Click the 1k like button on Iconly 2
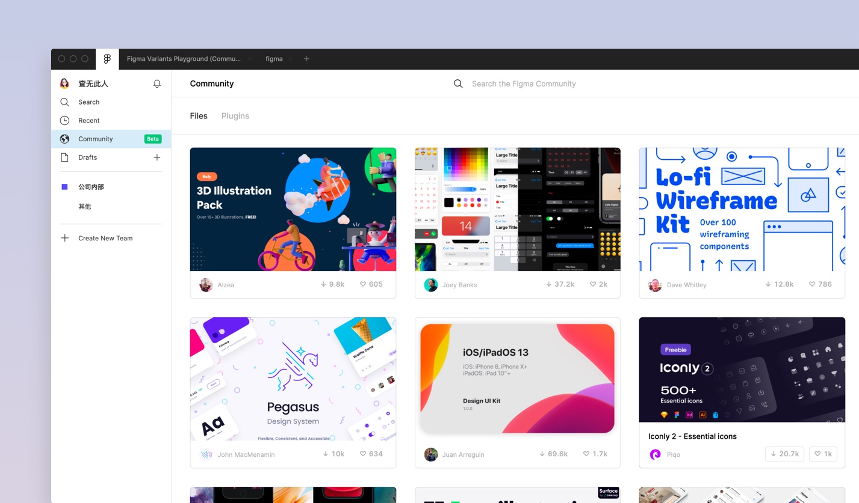Screen dimensions: 859x503 tap(823, 454)
